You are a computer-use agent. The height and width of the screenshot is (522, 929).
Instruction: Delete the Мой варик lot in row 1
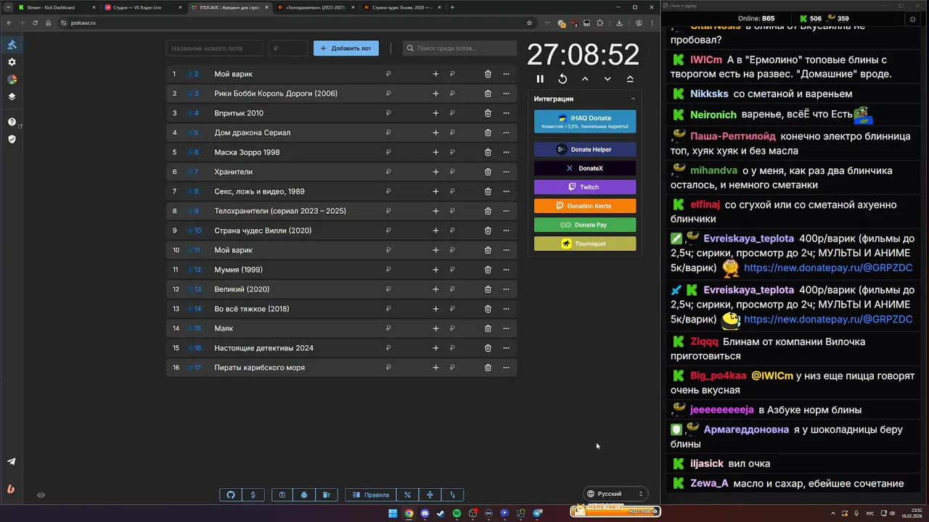pyautogui.click(x=488, y=74)
